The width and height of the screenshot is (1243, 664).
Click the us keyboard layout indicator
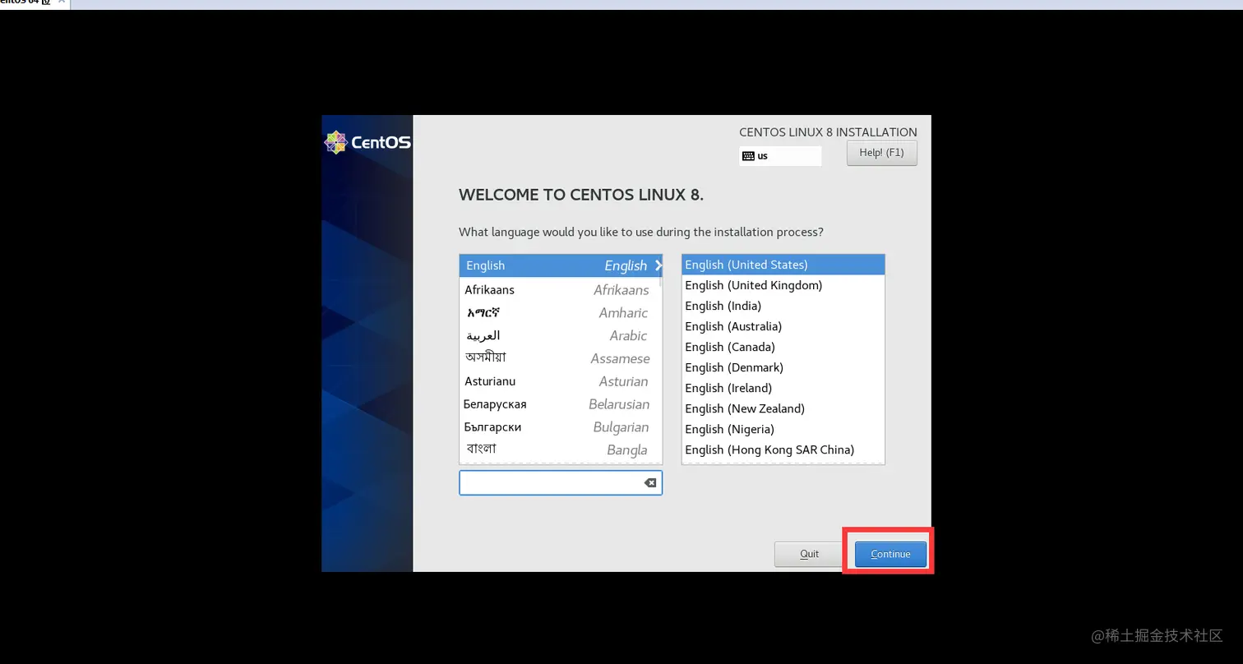pos(780,155)
